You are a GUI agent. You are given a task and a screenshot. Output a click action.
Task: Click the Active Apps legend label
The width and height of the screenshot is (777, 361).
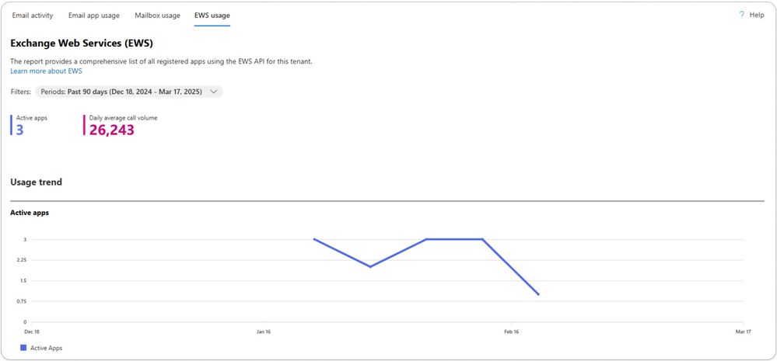(x=47, y=348)
